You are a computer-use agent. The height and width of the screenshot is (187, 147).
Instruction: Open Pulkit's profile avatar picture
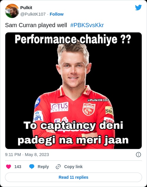tap(12, 11)
